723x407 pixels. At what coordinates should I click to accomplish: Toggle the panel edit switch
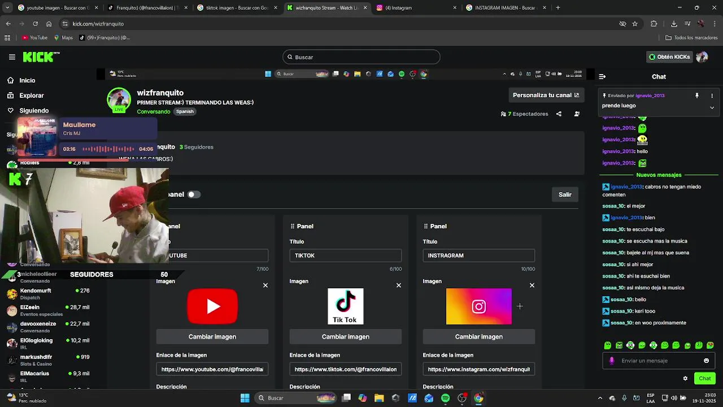[x=194, y=194]
